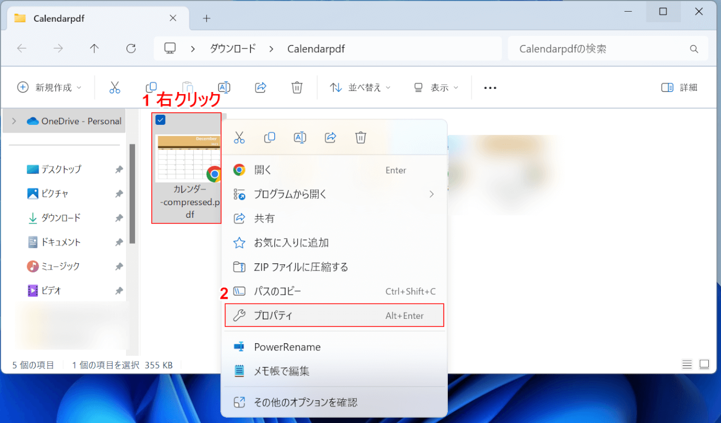Click the navigation pane scrollbar
Screen dimensions: 721x423
(132, 194)
